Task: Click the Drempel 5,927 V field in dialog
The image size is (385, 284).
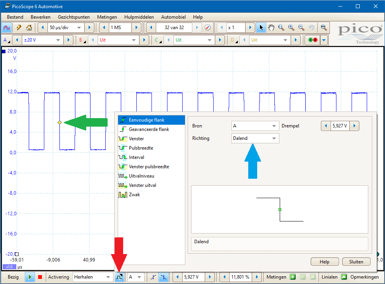Action: pyautogui.click(x=340, y=126)
